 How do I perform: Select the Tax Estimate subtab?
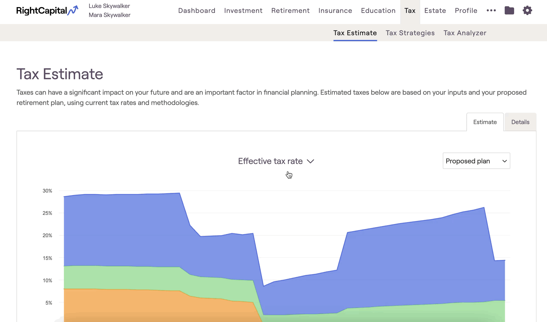point(355,33)
